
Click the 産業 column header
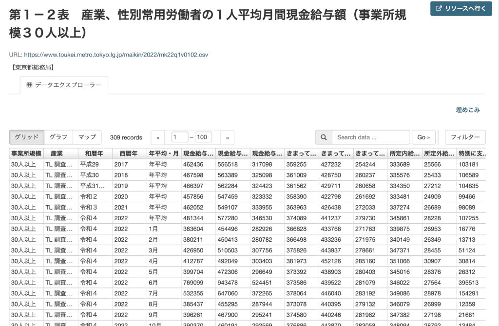coord(61,153)
